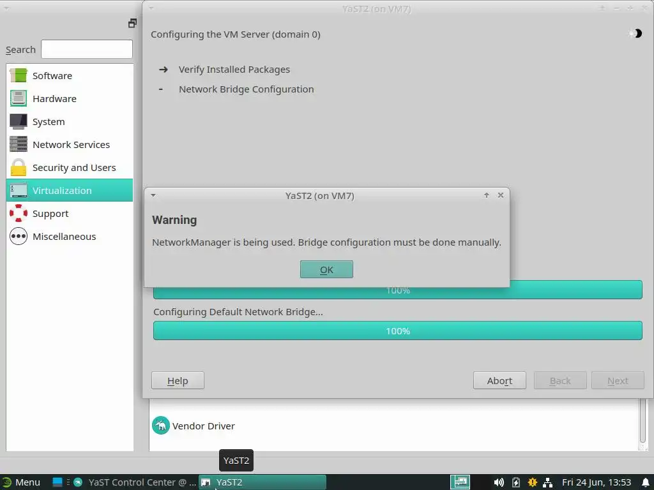This screenshot has height=490, width=654.
Task: Click the Next button
Action: click(618, 380)
